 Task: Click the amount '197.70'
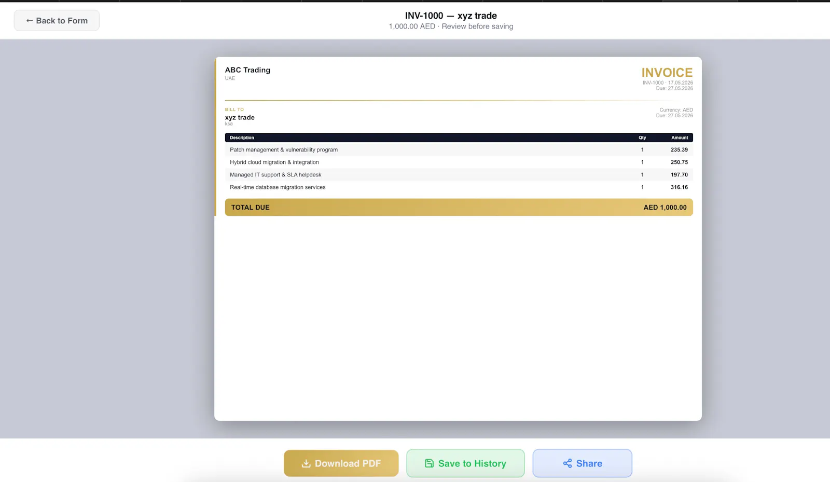679,175
